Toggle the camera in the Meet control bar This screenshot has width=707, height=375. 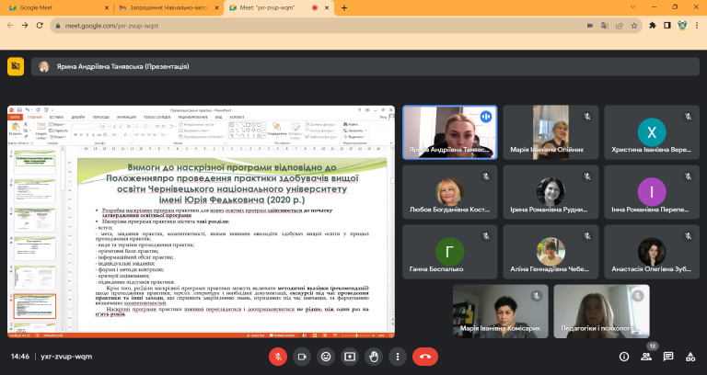tap(302, 357)
